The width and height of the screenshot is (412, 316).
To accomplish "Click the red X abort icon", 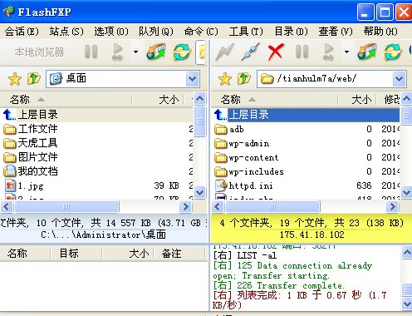I will tap(276, 52).
